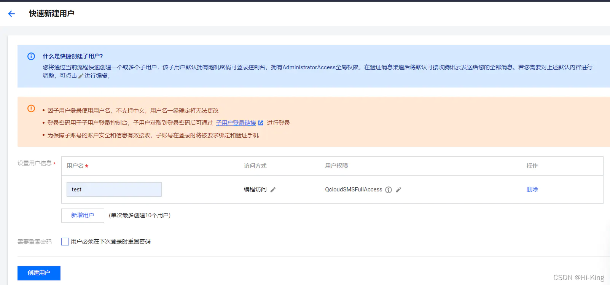This screenshot has height=285, width=610.
Task: Go back using the blue arrow icon
Action: tap(11, 14)
